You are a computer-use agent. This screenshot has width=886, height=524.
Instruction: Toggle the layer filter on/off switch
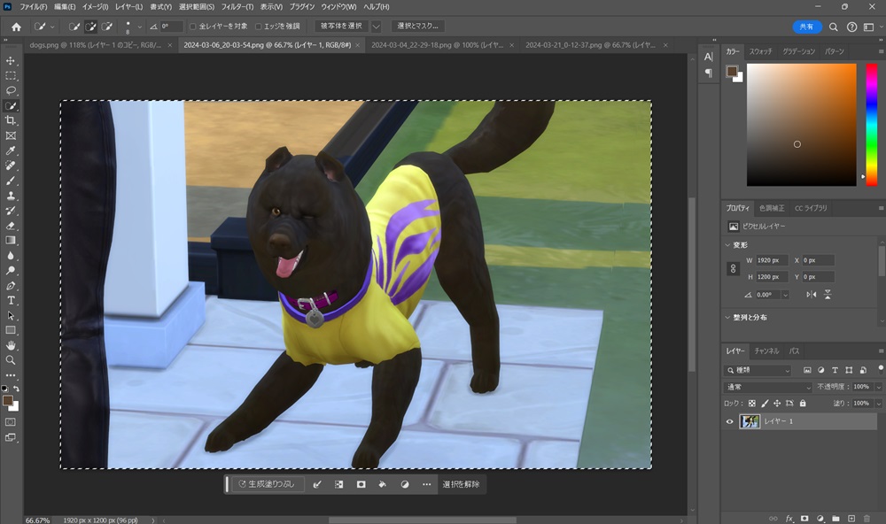click(881, 369)
